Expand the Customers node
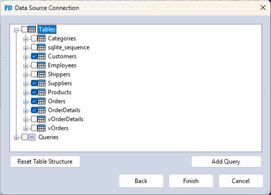 click(25, 57)
